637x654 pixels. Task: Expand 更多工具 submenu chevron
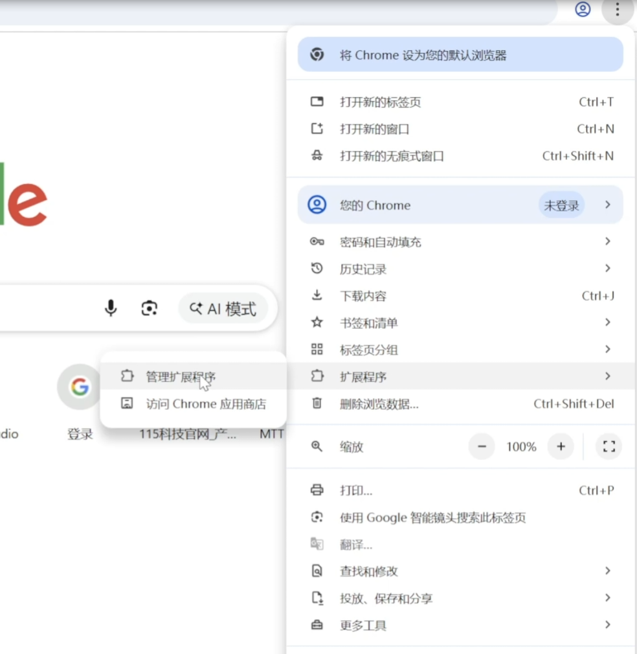coord(608,625)
